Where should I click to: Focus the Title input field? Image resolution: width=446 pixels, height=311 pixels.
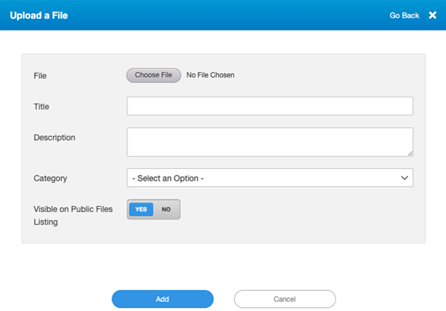(270, 106)
